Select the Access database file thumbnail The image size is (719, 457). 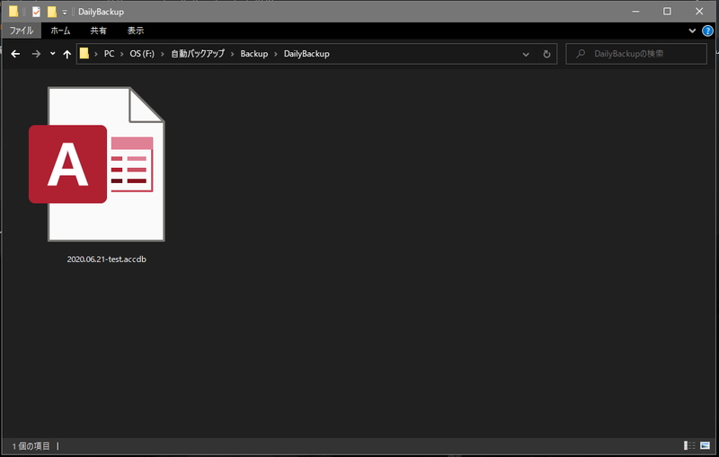pos(97,164)
